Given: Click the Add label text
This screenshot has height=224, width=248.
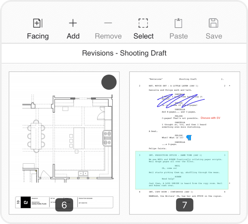Looking at the screenshot, I should tap(73, 36).
